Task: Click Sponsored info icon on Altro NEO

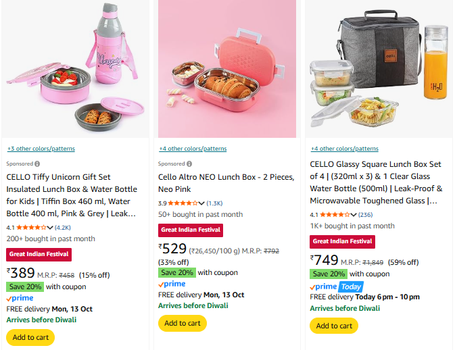Action: click(x=189, y=164)
